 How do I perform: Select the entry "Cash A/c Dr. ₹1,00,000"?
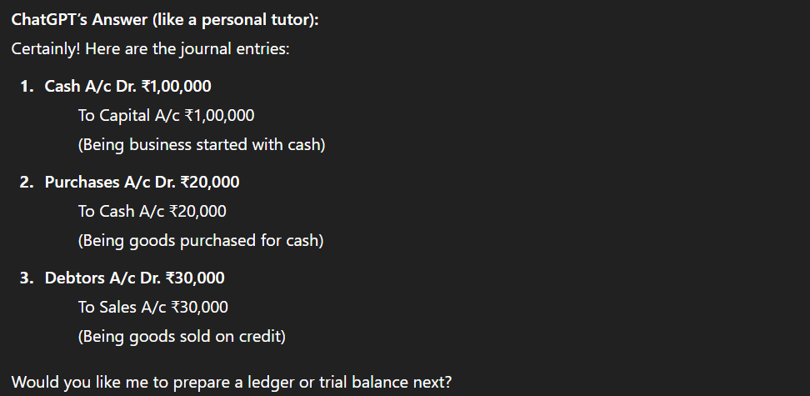pyautogui.click(x=127, y=87)
